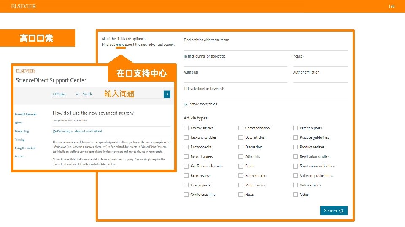The image size is (405, 227).
Task: Check the Research articles box
Action: tap(186, 137)
